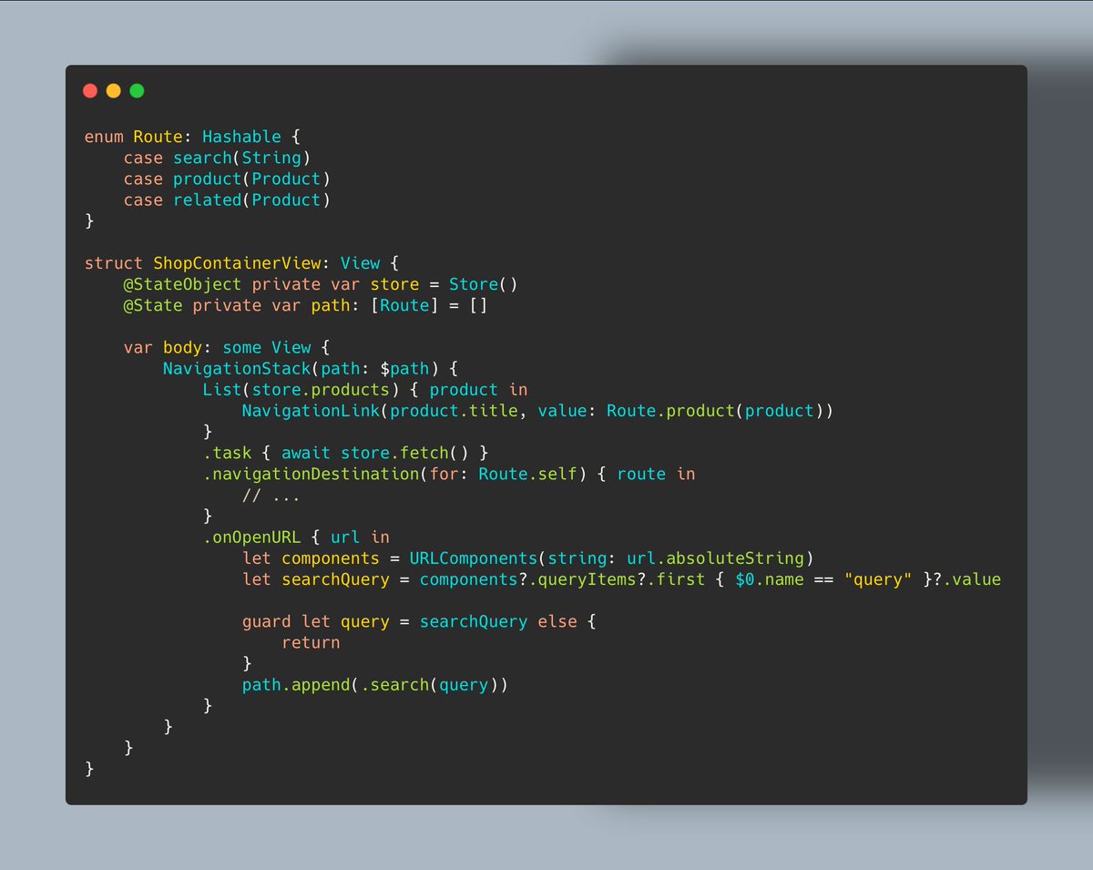
Task: Click the 'List(store.products) { product in' line
Action: point(364,389)
